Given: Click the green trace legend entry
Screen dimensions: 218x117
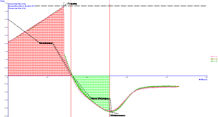Looking at the screenshot, I should [x=214, y=61].
